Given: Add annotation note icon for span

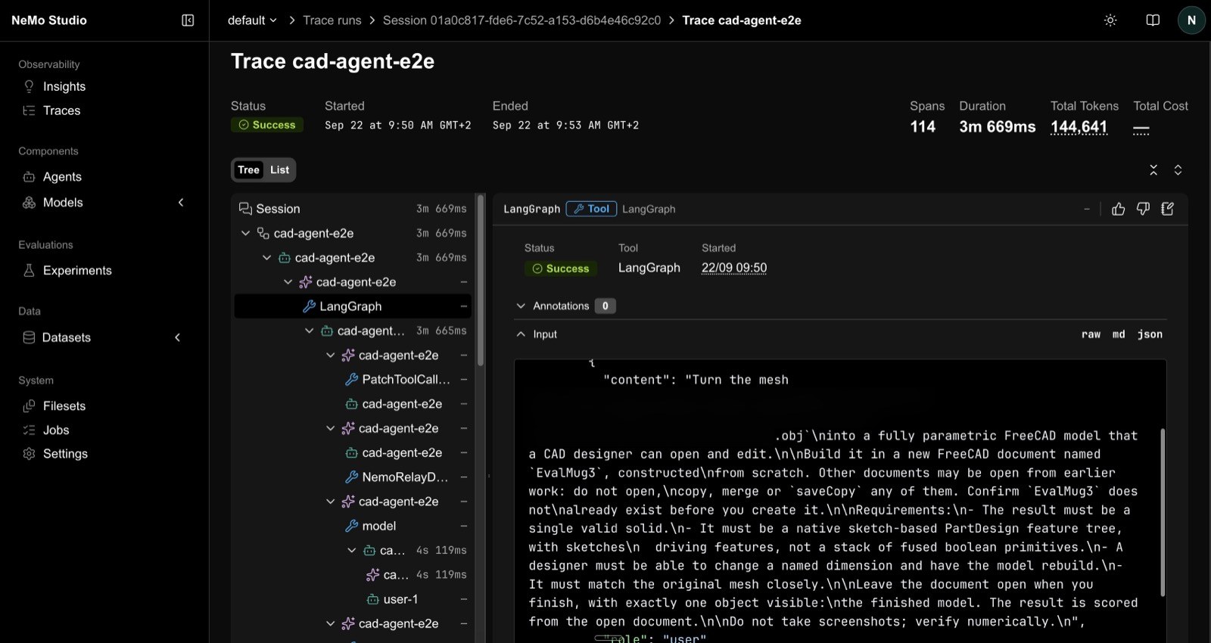Looking at the screenshot, I should click(1168, 209).
